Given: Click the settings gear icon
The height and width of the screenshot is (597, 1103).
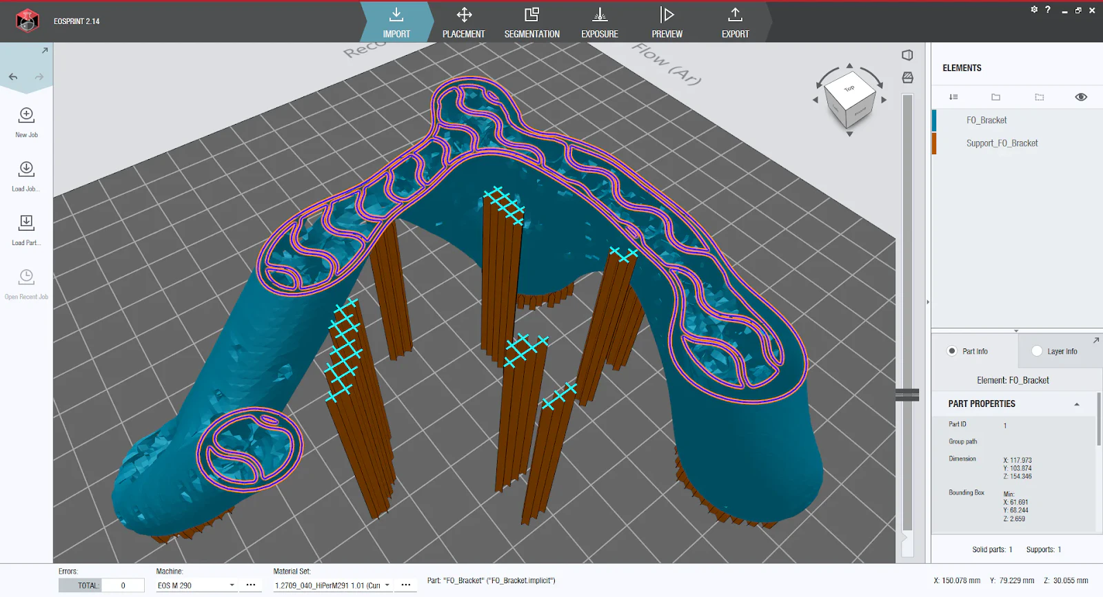Looking at the screenshot, I should (1034, 10).
